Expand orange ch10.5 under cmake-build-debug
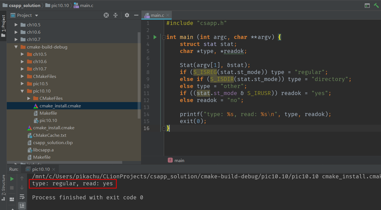This screenshot has width=381, height=210. coord(22,54)
